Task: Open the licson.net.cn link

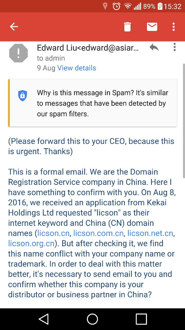Action: pos(150,233)
